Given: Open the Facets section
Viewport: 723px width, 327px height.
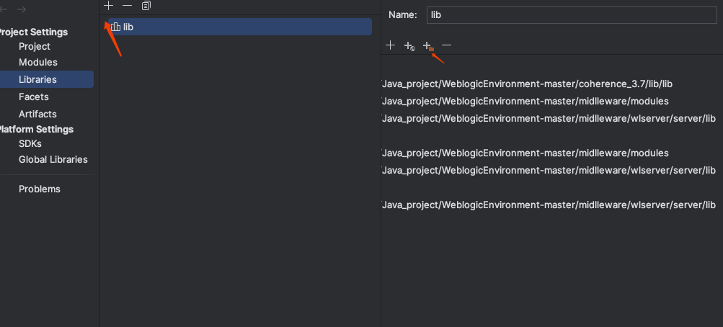Looking at the screenshot, I should 34,97.
